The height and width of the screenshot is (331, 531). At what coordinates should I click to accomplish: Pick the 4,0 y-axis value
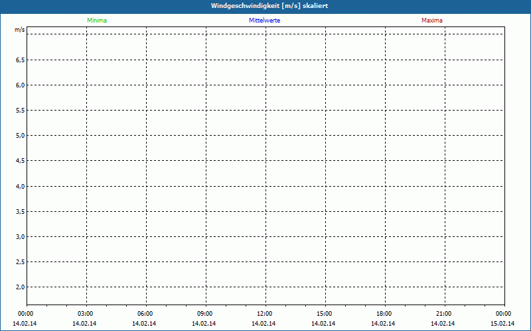click(x=21, y=186)
